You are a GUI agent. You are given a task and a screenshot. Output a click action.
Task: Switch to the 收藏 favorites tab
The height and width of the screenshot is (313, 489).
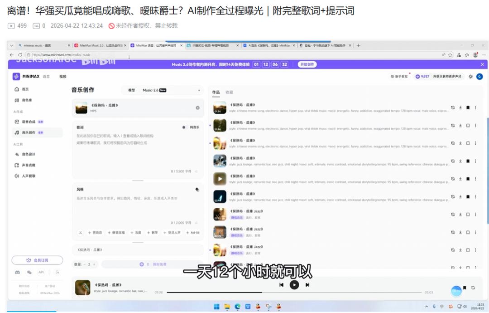click(229, 93)
